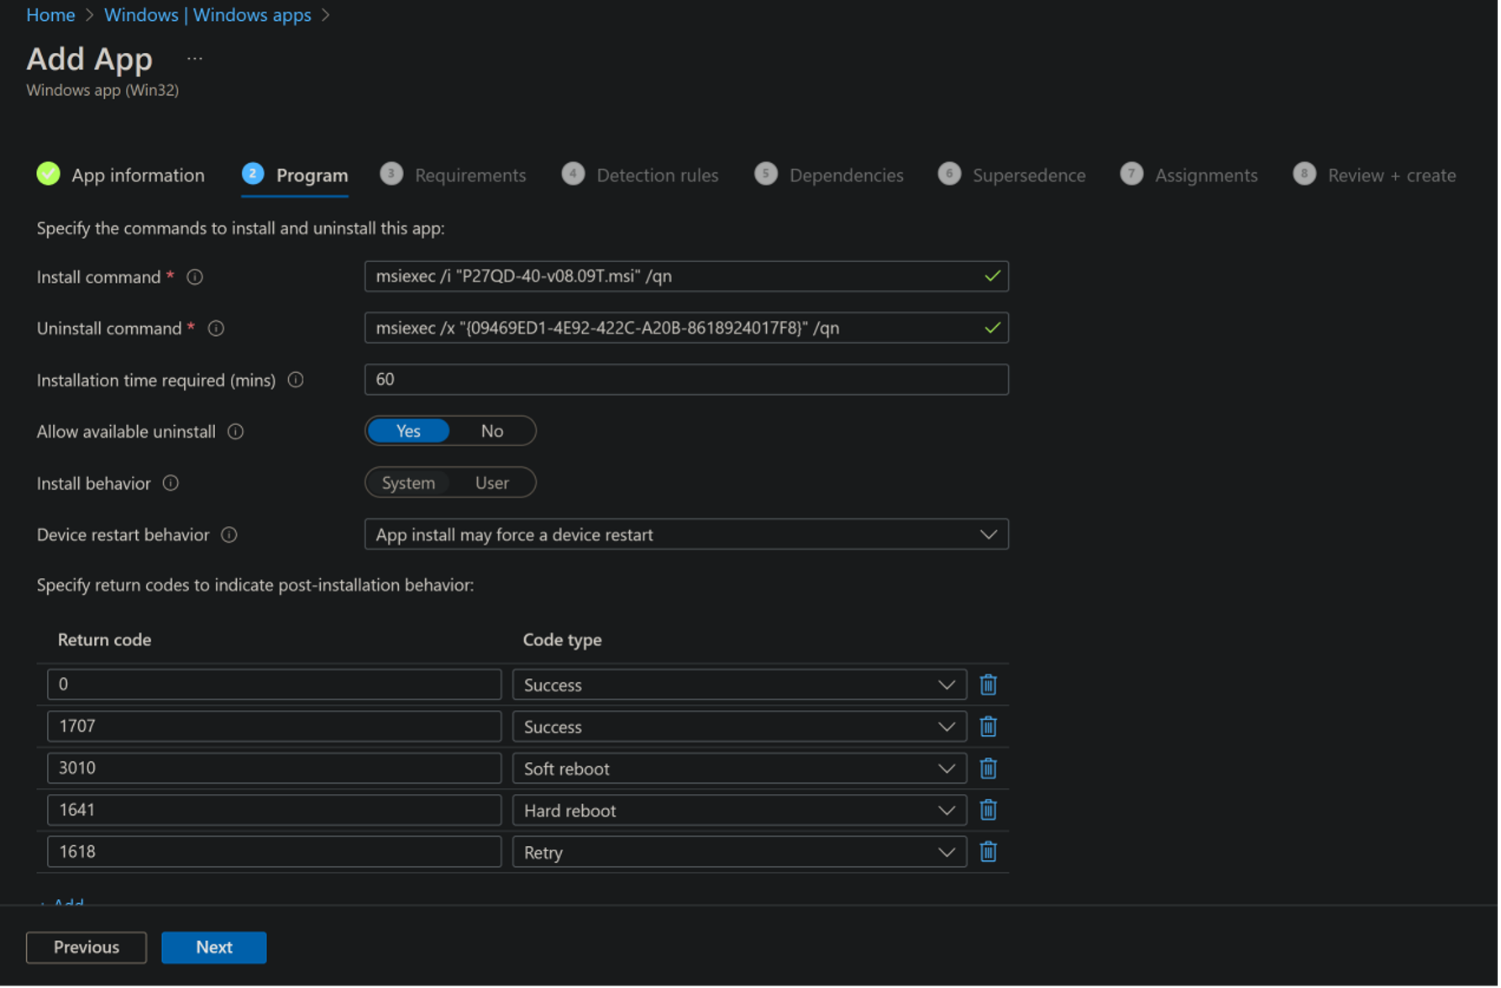Click the Installation time required field
This screenshot has height=988, width=1501.
coord(685,380)
